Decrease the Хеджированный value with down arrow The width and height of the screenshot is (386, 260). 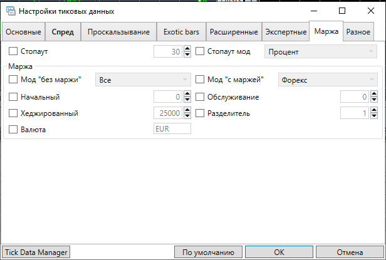(187, 116)
